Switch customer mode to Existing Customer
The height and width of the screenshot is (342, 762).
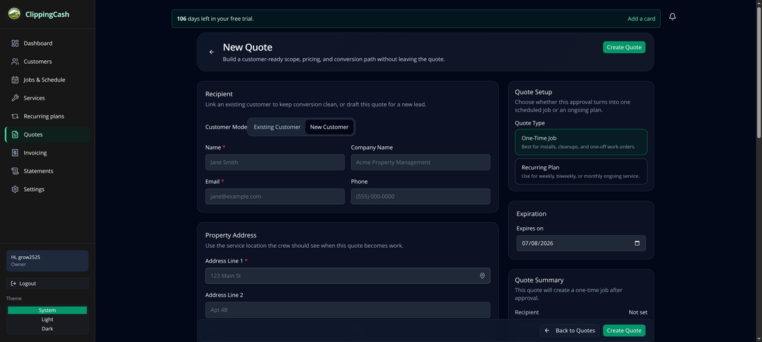point(277,127)
